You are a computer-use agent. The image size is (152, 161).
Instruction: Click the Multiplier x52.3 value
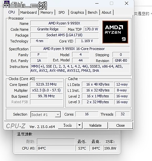46,90
